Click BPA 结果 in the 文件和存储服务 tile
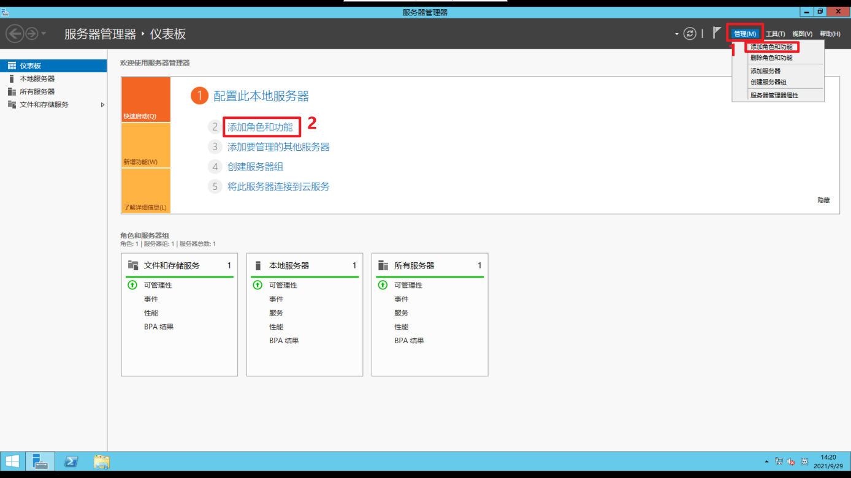851x478 pixels. click(x=159, y=327)
